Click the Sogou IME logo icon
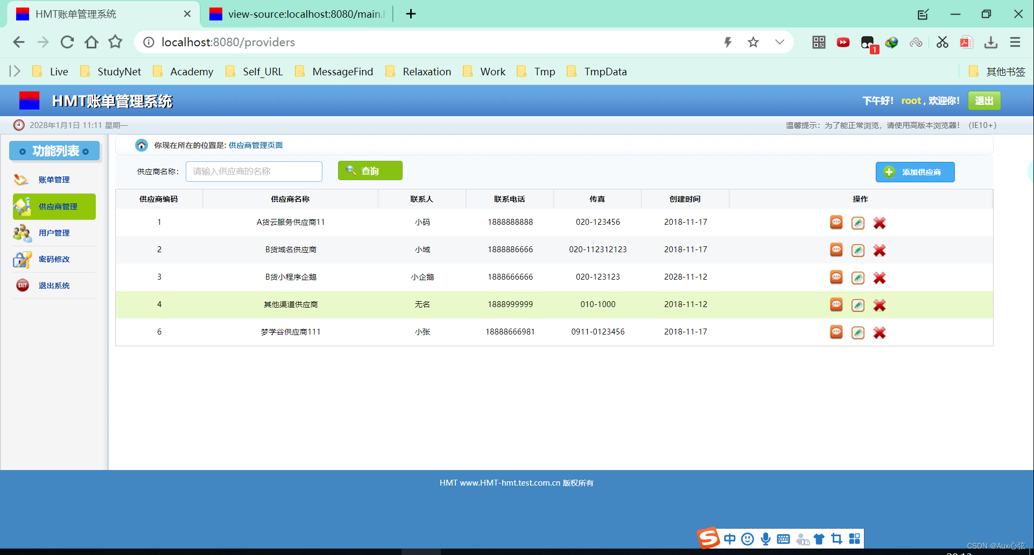This screenshot has width=1034, height=555. click(708, 538)
